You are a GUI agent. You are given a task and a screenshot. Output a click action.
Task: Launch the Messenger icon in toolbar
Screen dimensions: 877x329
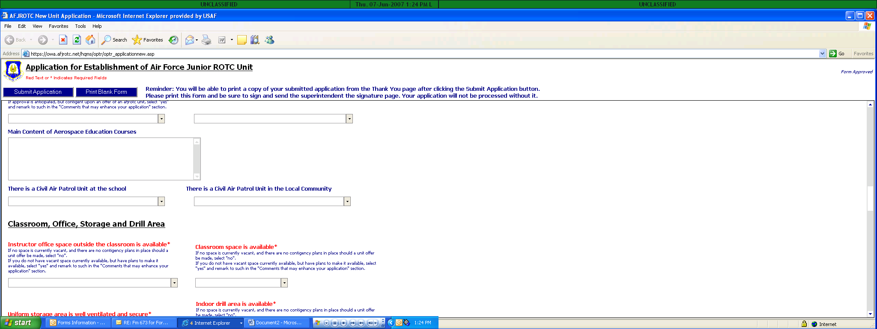tap(269, 40)
